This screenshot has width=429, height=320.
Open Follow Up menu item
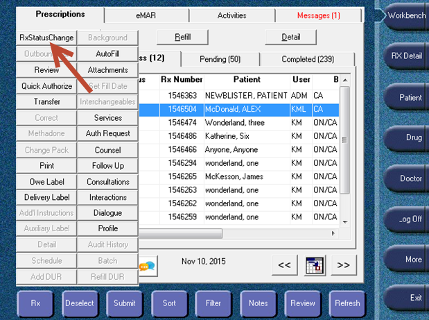point(108,166)
